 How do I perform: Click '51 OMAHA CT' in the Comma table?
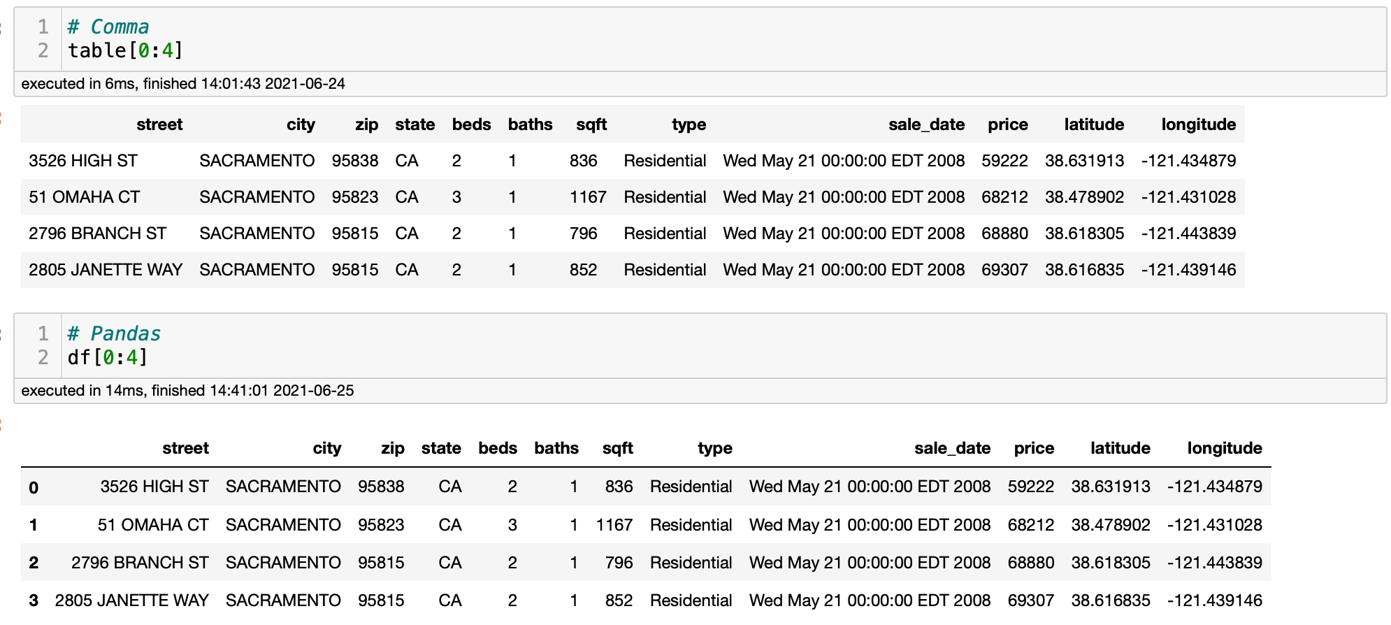coord(85,197)
